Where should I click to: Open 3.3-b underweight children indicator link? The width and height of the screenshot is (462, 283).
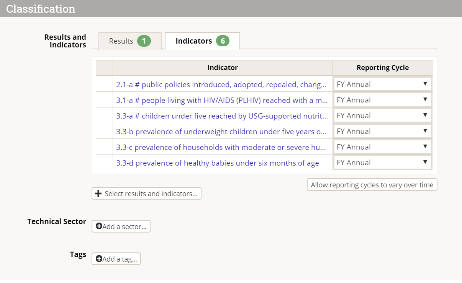(x=221, y=132)
